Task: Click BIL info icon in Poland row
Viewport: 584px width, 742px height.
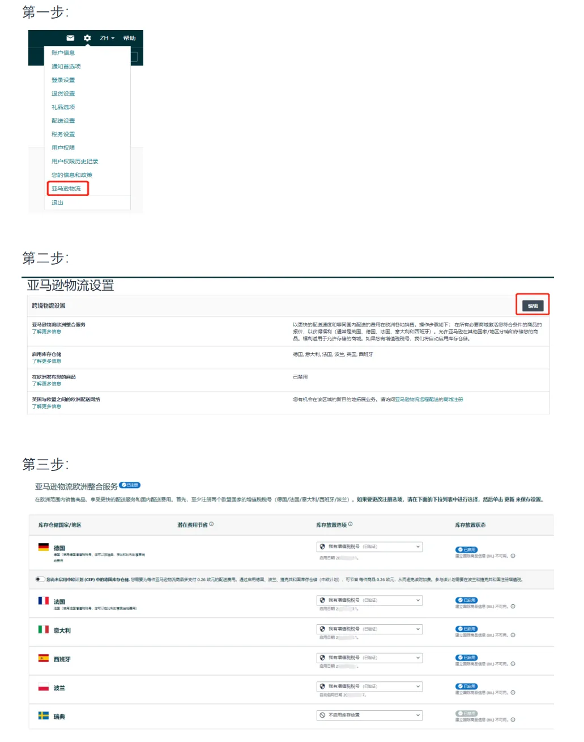Action: coord(513,693)
